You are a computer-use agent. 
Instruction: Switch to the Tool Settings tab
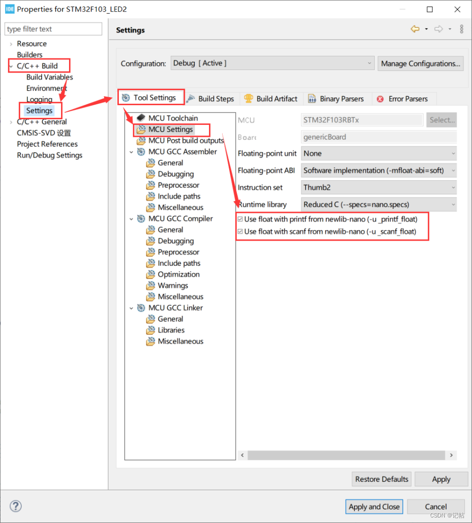click(x=151, y=98)
